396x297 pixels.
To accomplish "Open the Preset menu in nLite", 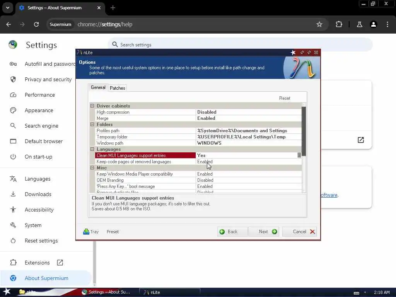I will coord(113,232).
